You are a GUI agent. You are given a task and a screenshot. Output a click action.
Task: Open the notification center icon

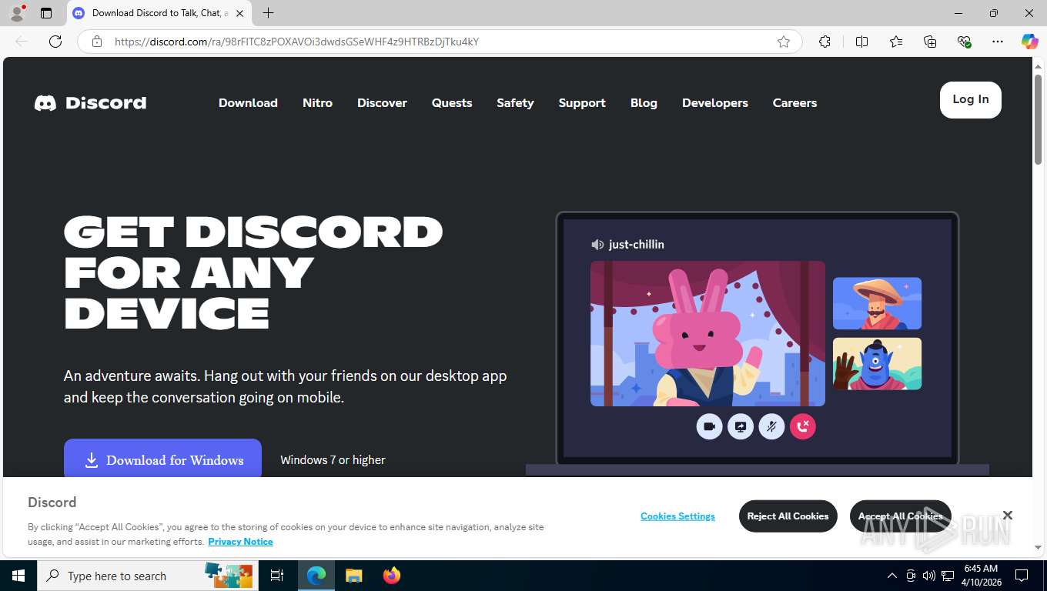point(1022,576)
